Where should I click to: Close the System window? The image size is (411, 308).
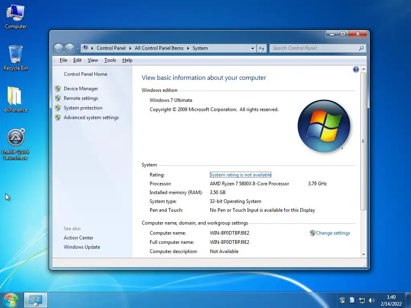click(x=358, y=34)
